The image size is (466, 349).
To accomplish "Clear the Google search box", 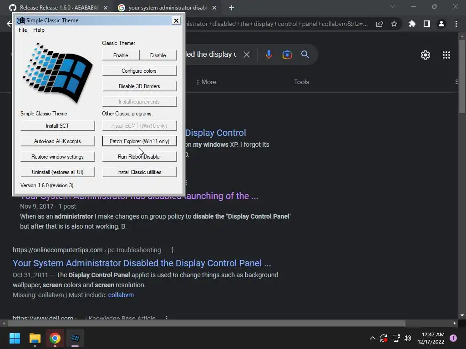I will click(x=246, y=55).
